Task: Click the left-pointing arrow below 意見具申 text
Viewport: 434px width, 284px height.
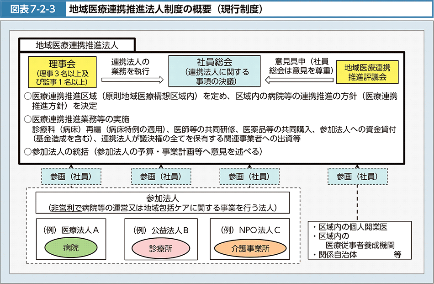Action: point(298,80)
